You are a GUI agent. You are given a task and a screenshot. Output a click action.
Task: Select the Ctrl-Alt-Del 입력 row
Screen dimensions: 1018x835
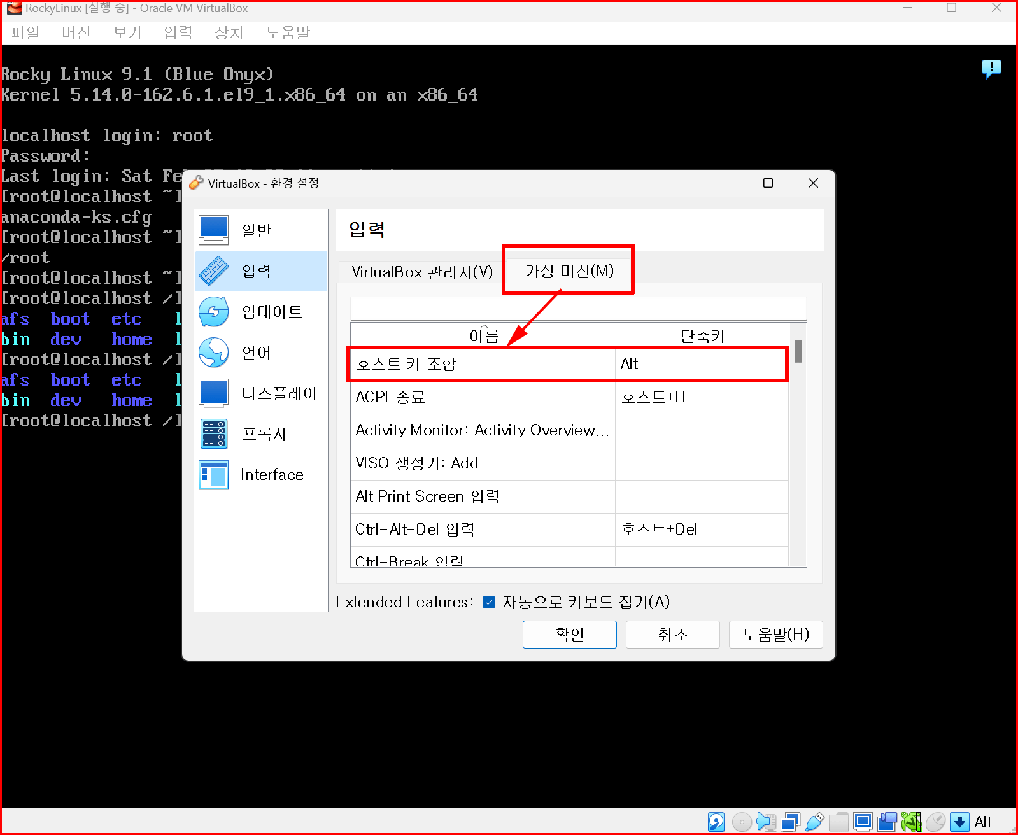pyautogui.click(x=570, y=530)
